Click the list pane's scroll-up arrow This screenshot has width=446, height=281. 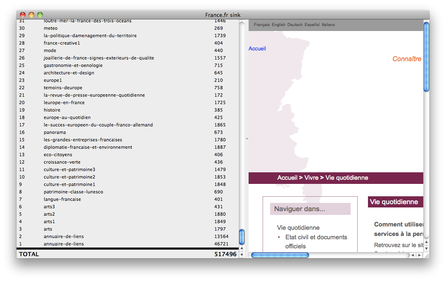coord(242,248)
